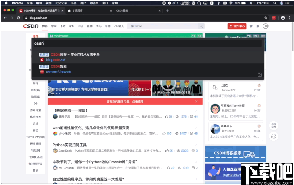The image size is (294, 185).
Task: Go back with browser back arrow
Action: (x=5, y=18)
